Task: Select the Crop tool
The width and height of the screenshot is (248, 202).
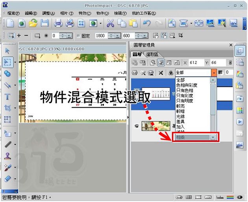Action: coord(7,108)
